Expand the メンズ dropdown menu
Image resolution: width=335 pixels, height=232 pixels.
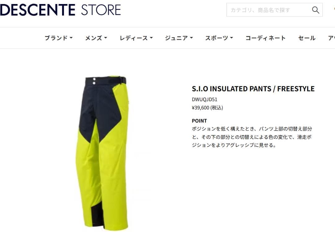click(96, 38)
